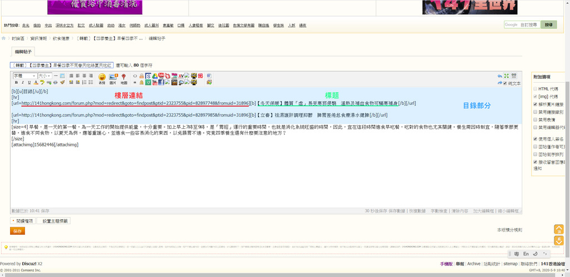Open the 大小 font size dropdown
The height and width of the screenshot is (277, 570).
(x=45, y=75)
